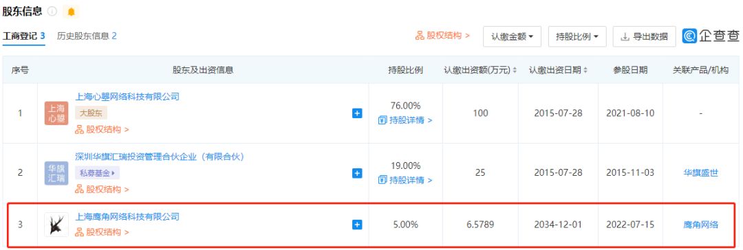This screenshot has height=250, width=743.
Task: Click the 2022-07-15 date cell
Action: (630, 225)
